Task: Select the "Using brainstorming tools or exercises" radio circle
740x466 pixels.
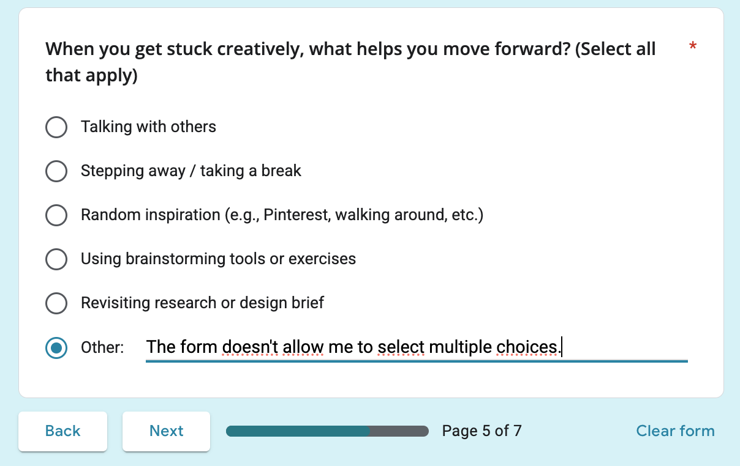Action: point(56,259)
